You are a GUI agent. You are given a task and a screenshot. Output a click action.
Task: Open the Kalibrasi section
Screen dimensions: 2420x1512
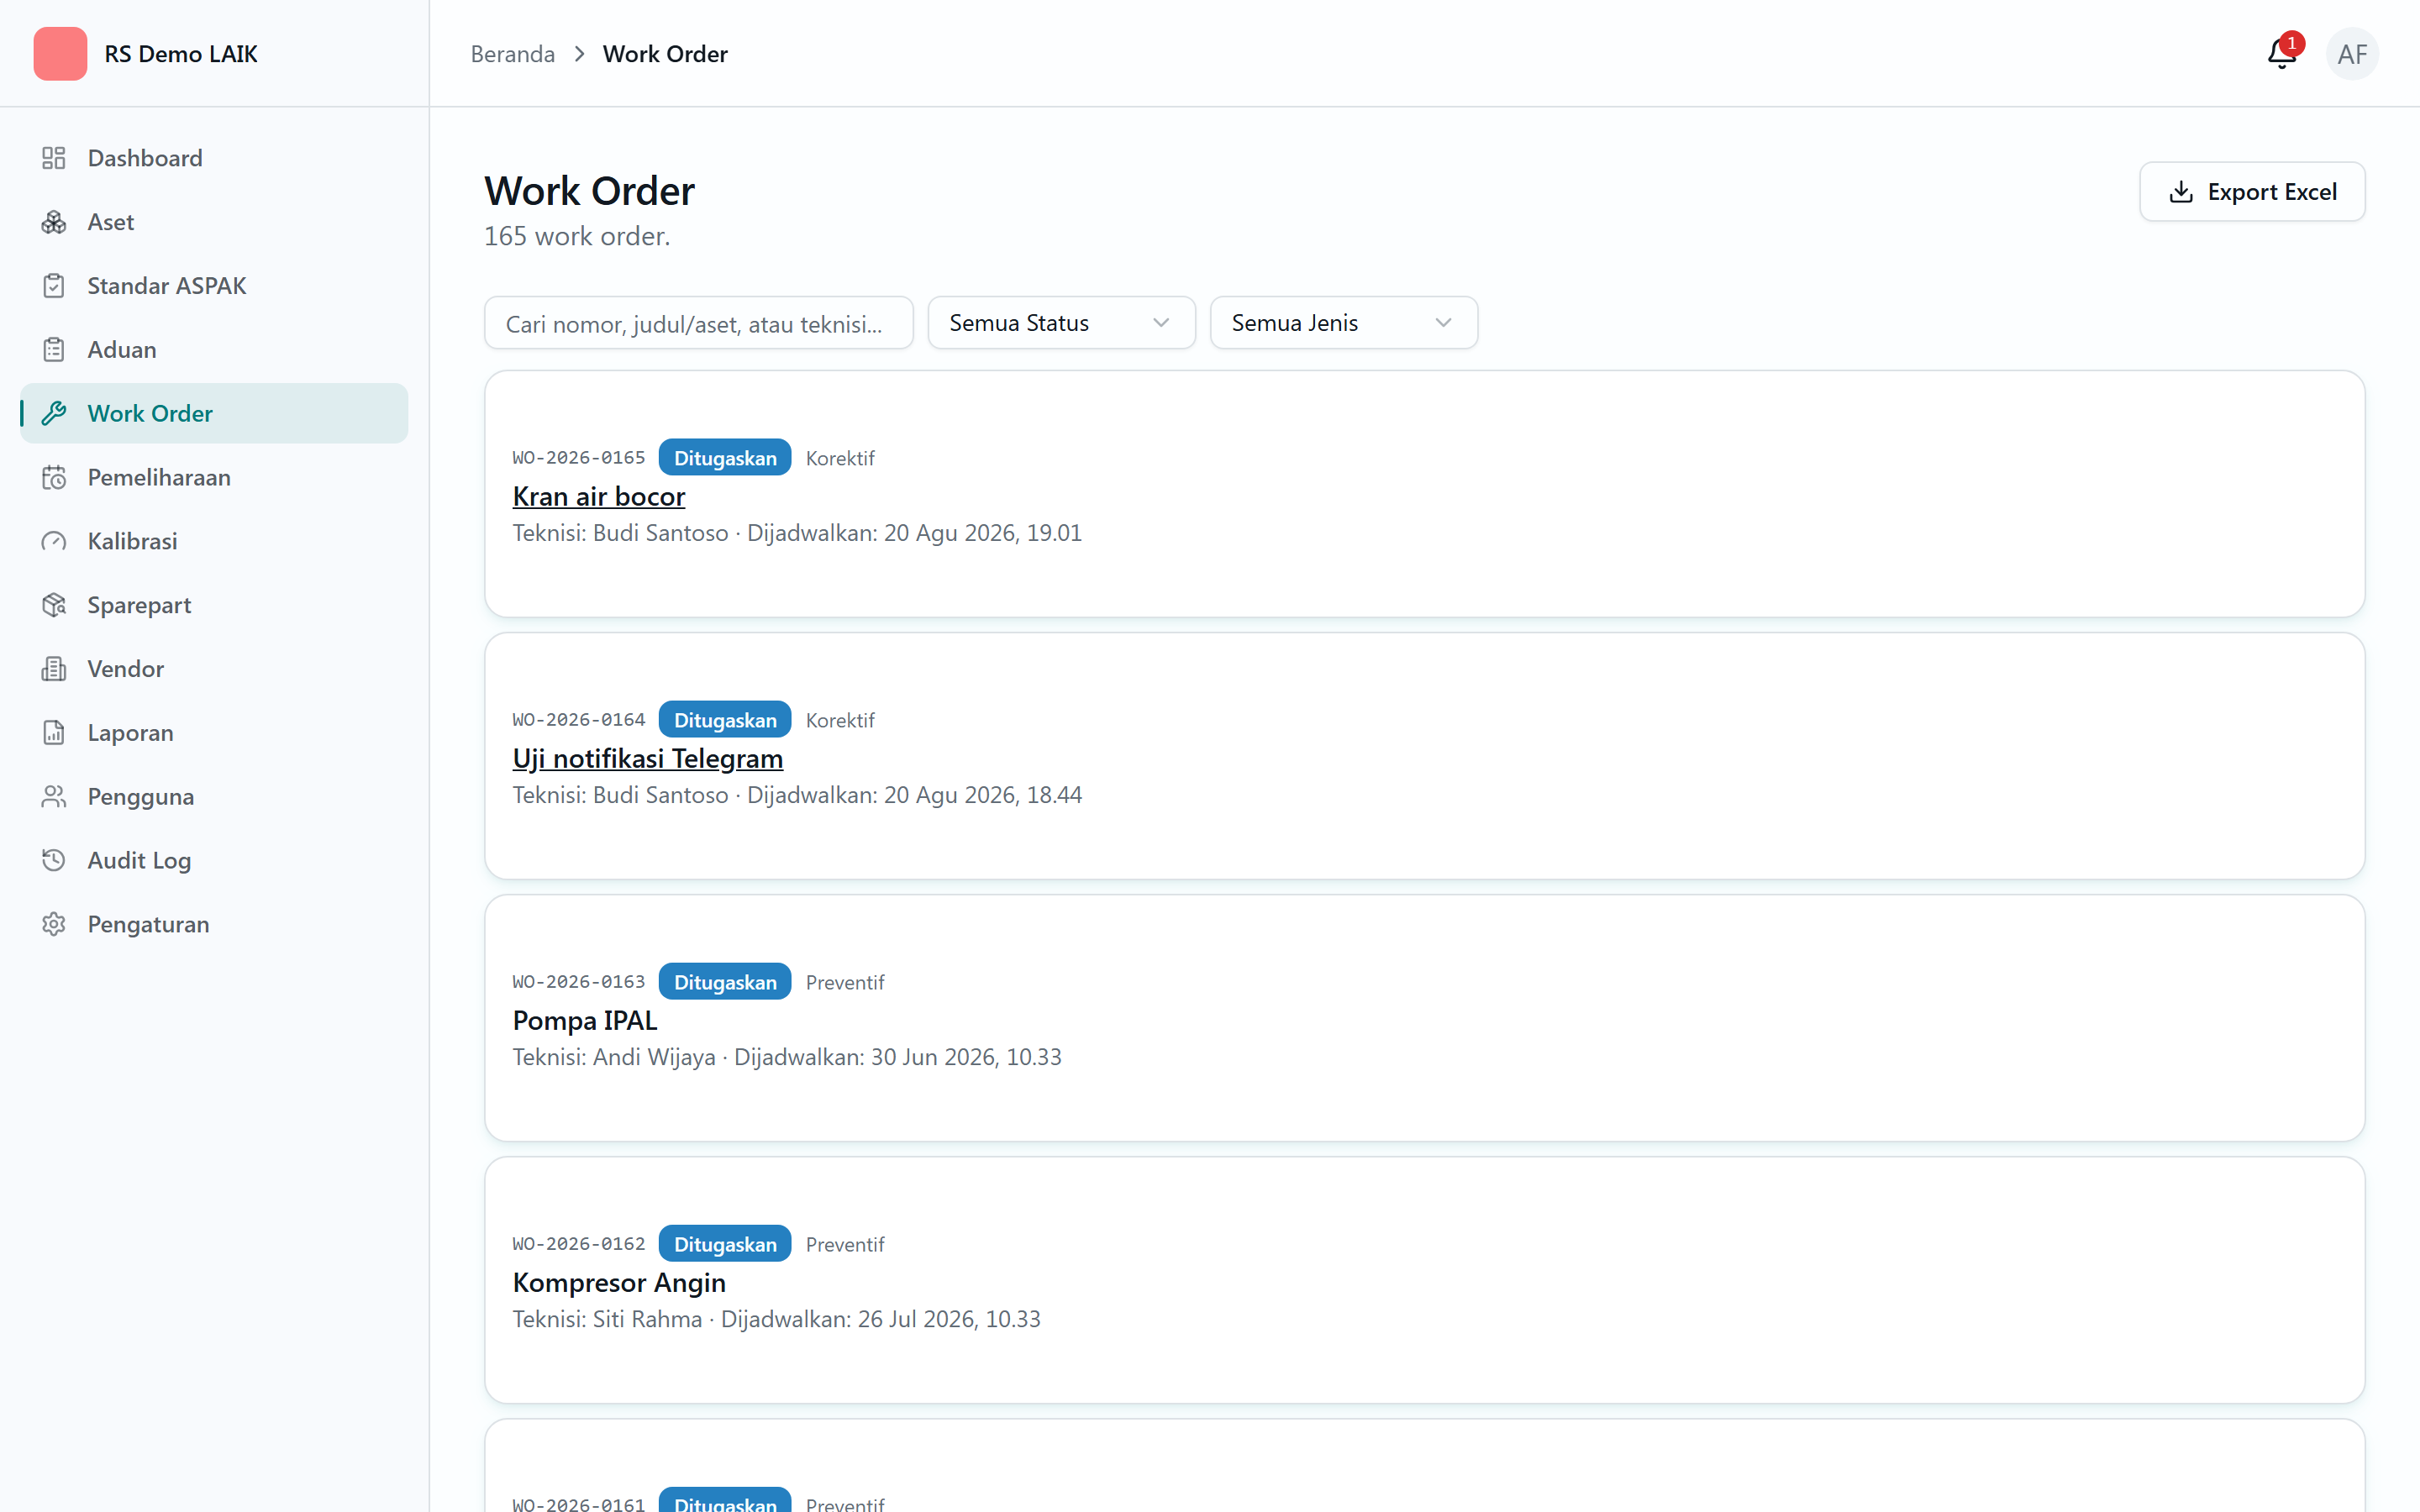tap(214, 541)
